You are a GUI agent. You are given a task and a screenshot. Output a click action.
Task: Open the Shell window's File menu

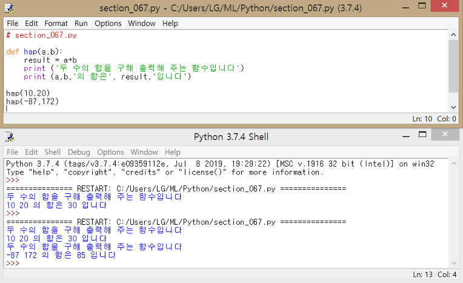(12, 152)
